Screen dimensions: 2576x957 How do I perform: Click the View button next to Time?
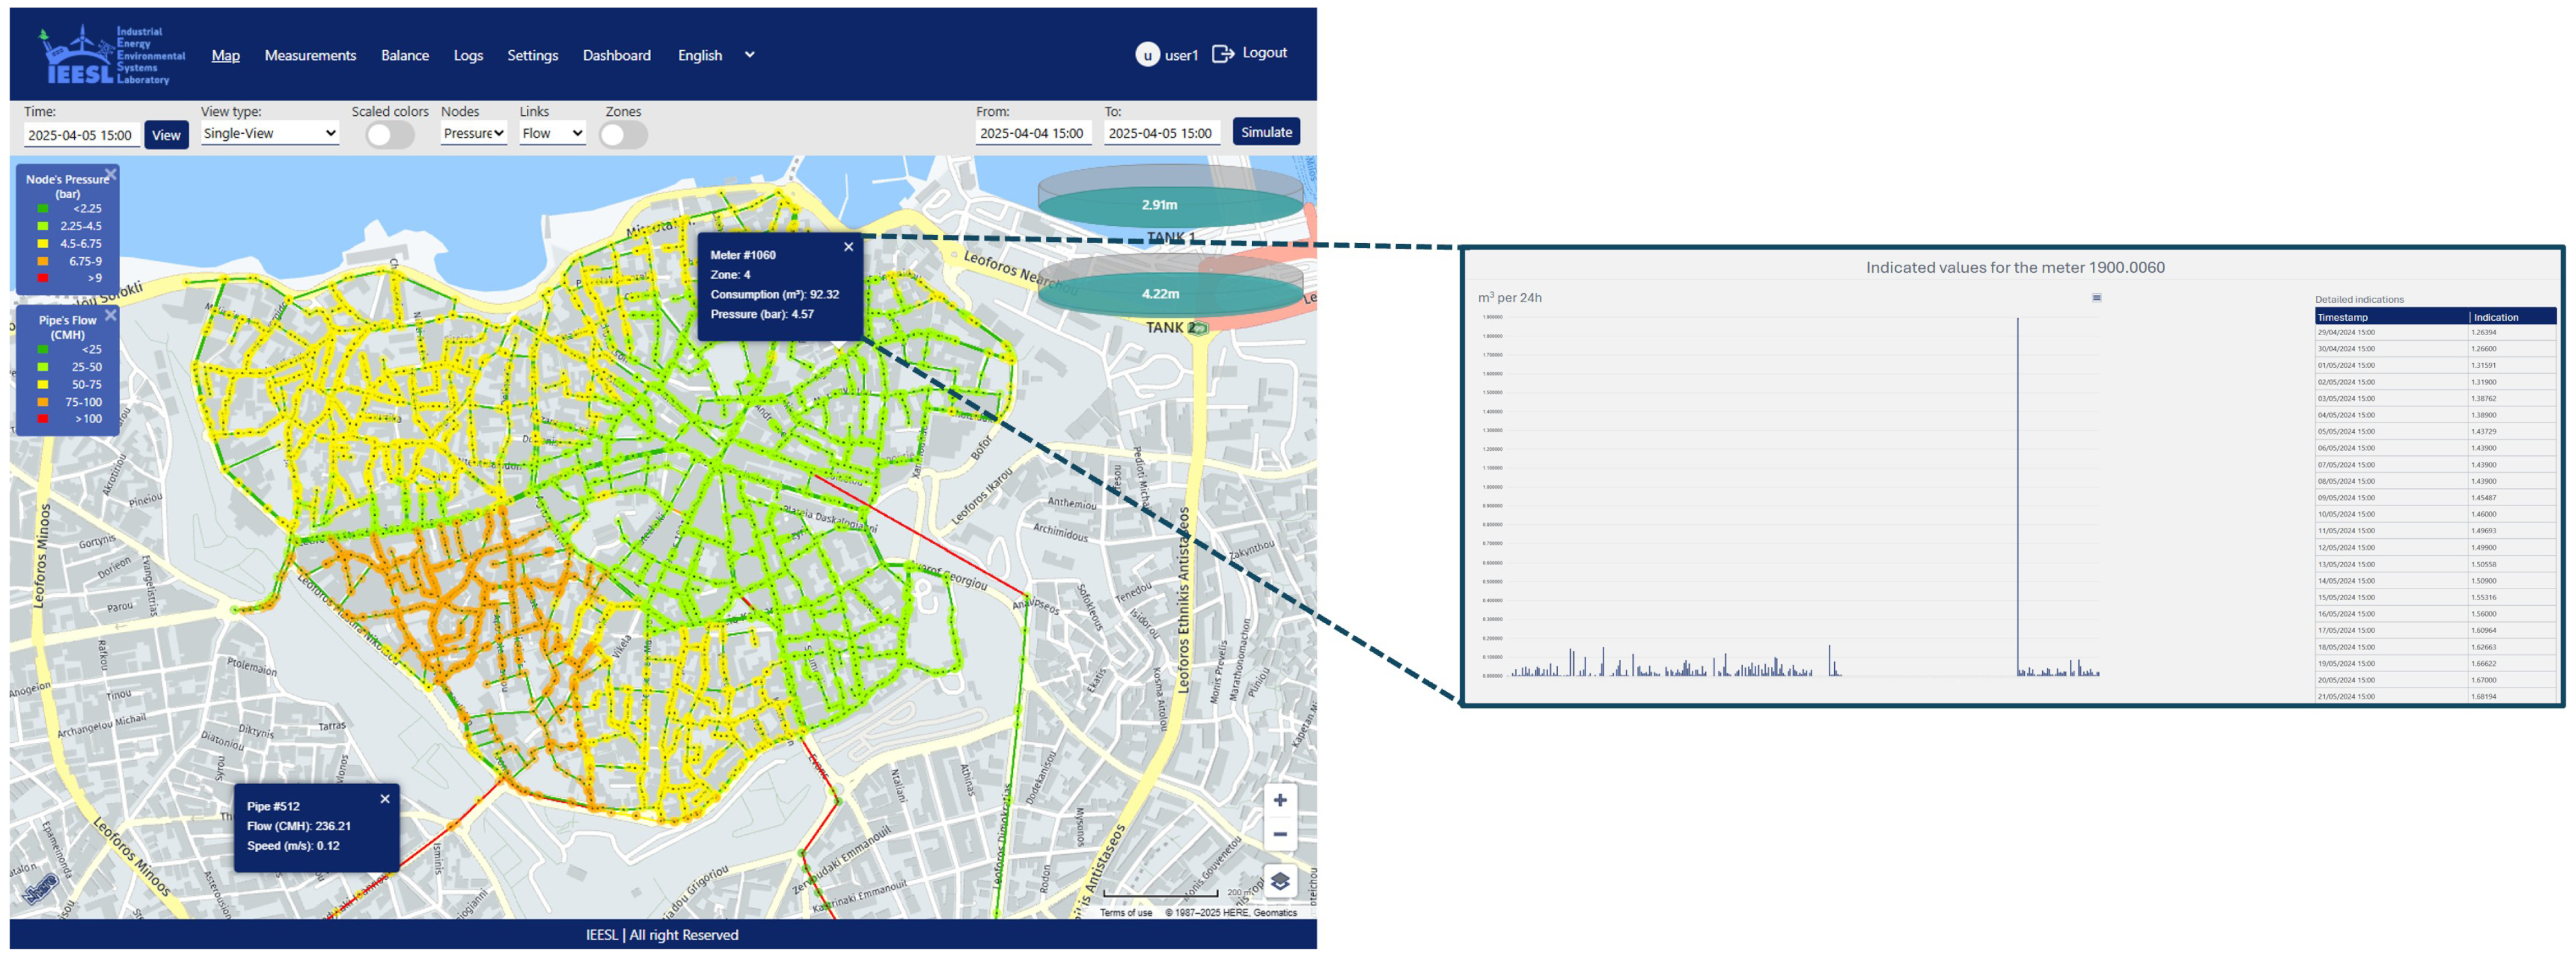166,135
